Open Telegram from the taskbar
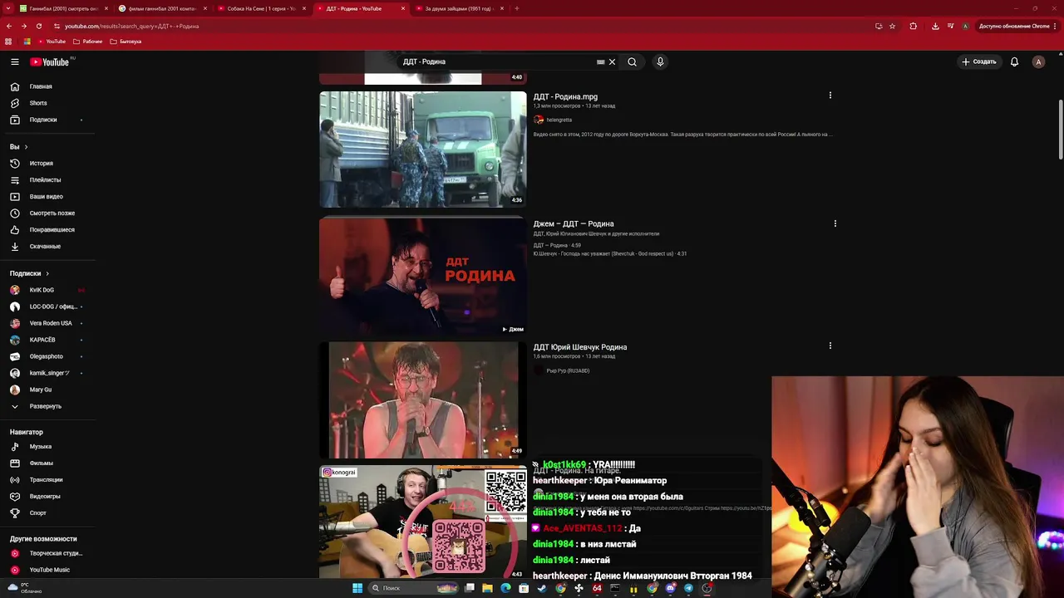 688,588
